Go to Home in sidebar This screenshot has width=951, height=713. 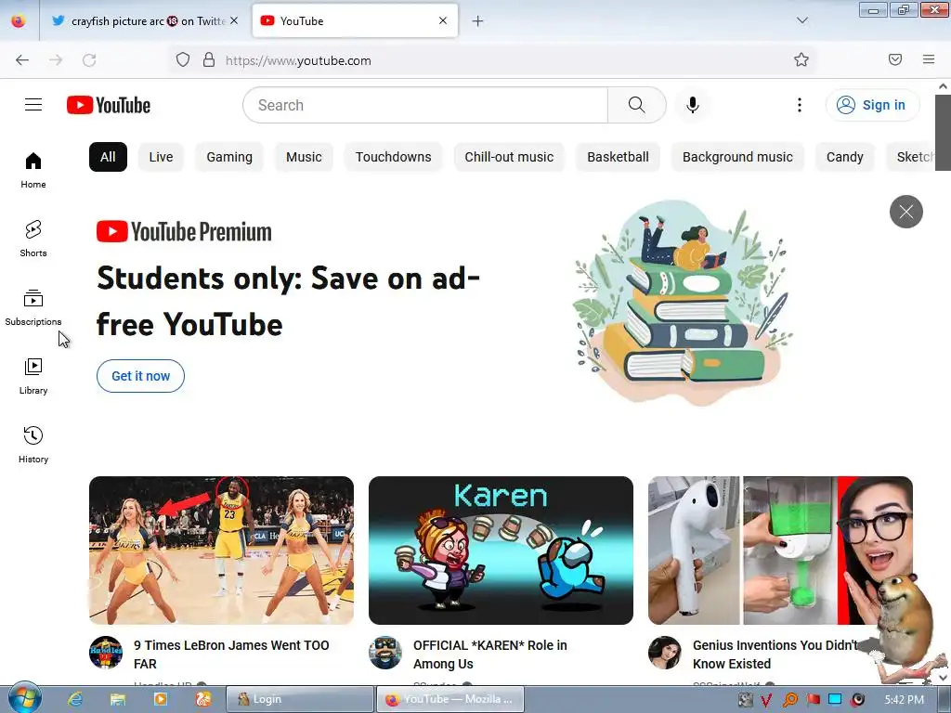tap(33, 171)
